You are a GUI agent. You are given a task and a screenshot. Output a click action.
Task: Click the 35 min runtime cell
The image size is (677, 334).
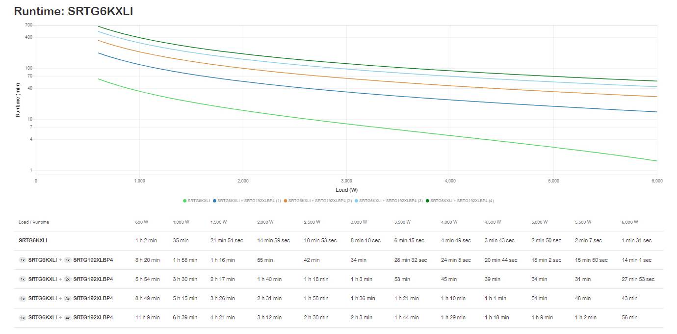(181, 240)
